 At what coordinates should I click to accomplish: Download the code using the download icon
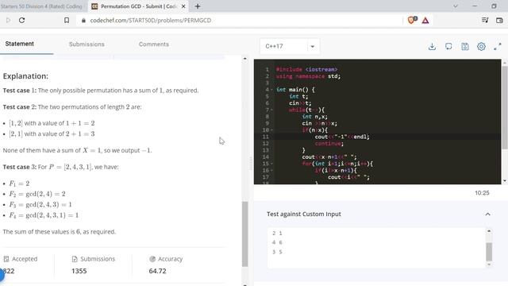click(432, 46)
